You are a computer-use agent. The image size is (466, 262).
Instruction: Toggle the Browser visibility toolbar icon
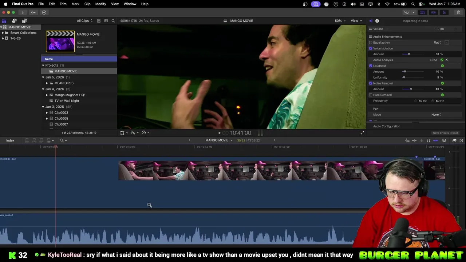coord(423,12)
